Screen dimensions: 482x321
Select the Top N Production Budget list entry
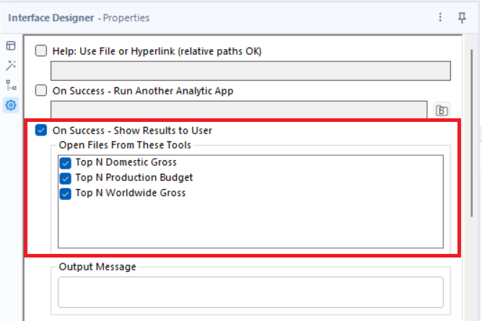134,177
